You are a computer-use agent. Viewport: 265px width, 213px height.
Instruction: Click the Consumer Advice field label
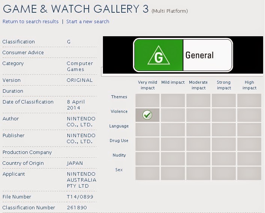click(x=23, y=52)
